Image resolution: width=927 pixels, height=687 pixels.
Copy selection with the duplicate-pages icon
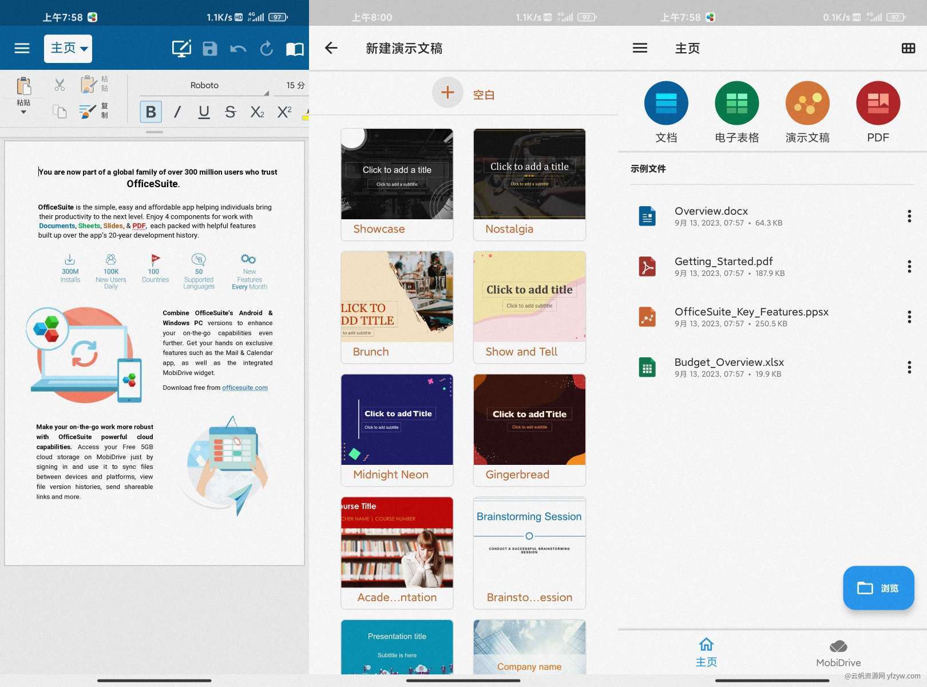(x=60, y=111)
